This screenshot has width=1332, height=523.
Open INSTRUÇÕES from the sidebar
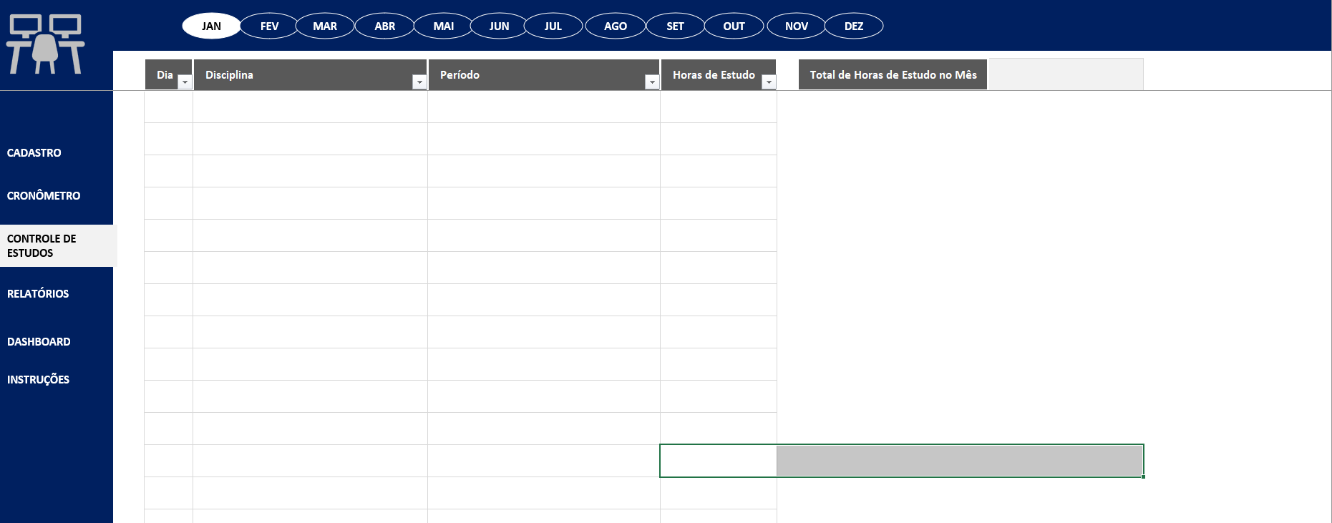pos(38,379)
